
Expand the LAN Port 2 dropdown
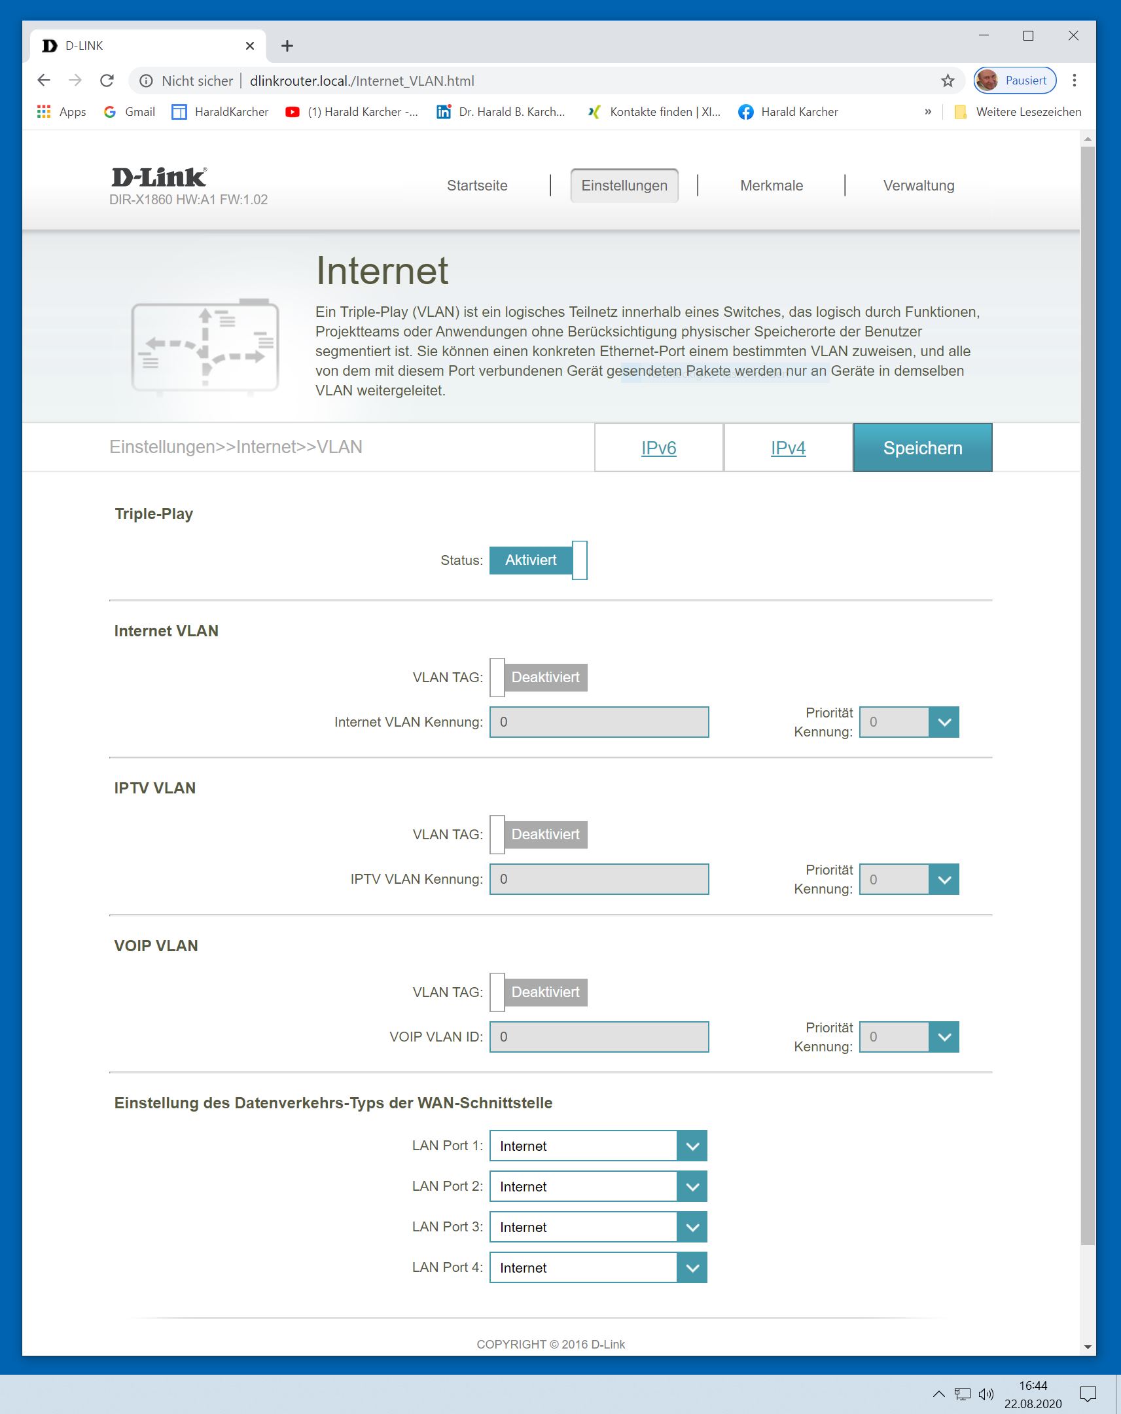[x=598, y=1186]
